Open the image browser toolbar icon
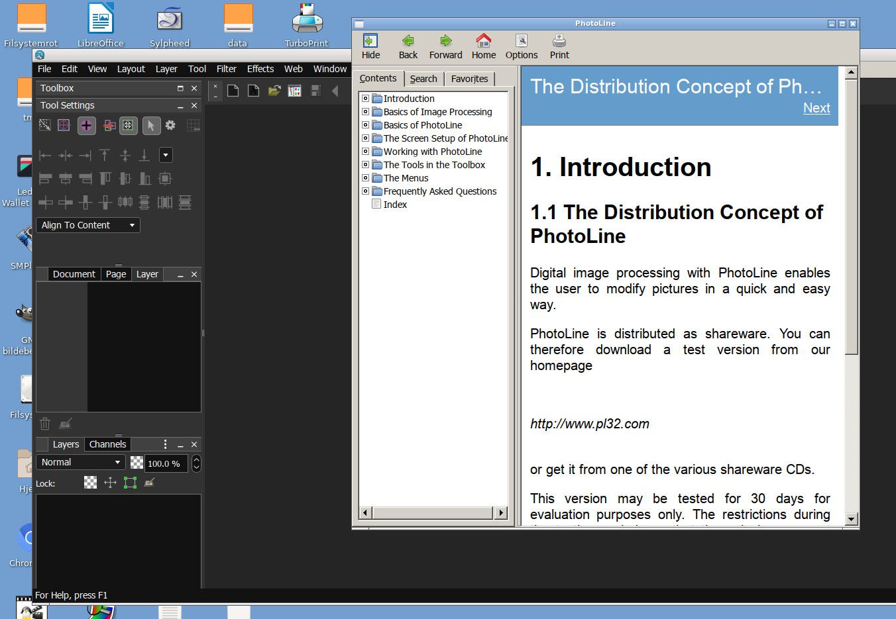Viewport: 896px width, 619px height. click(295, 91)
